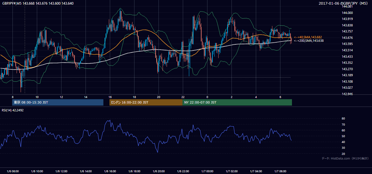Click hour label 10 under the price chart
Screen dimensions: 372x174
click(37, 97)
